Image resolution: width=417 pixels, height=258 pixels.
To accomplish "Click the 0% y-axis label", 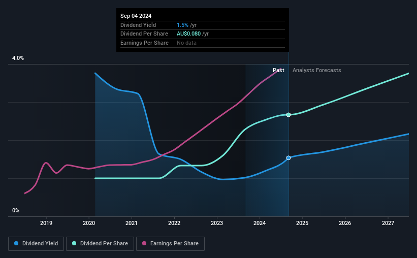I will (x=16, y=210).
